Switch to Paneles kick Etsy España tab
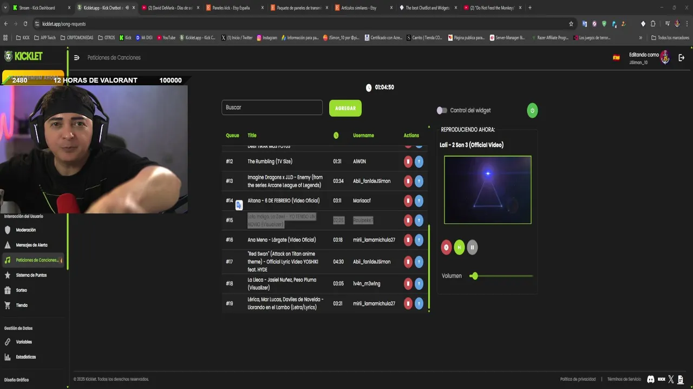 [234, 8]
